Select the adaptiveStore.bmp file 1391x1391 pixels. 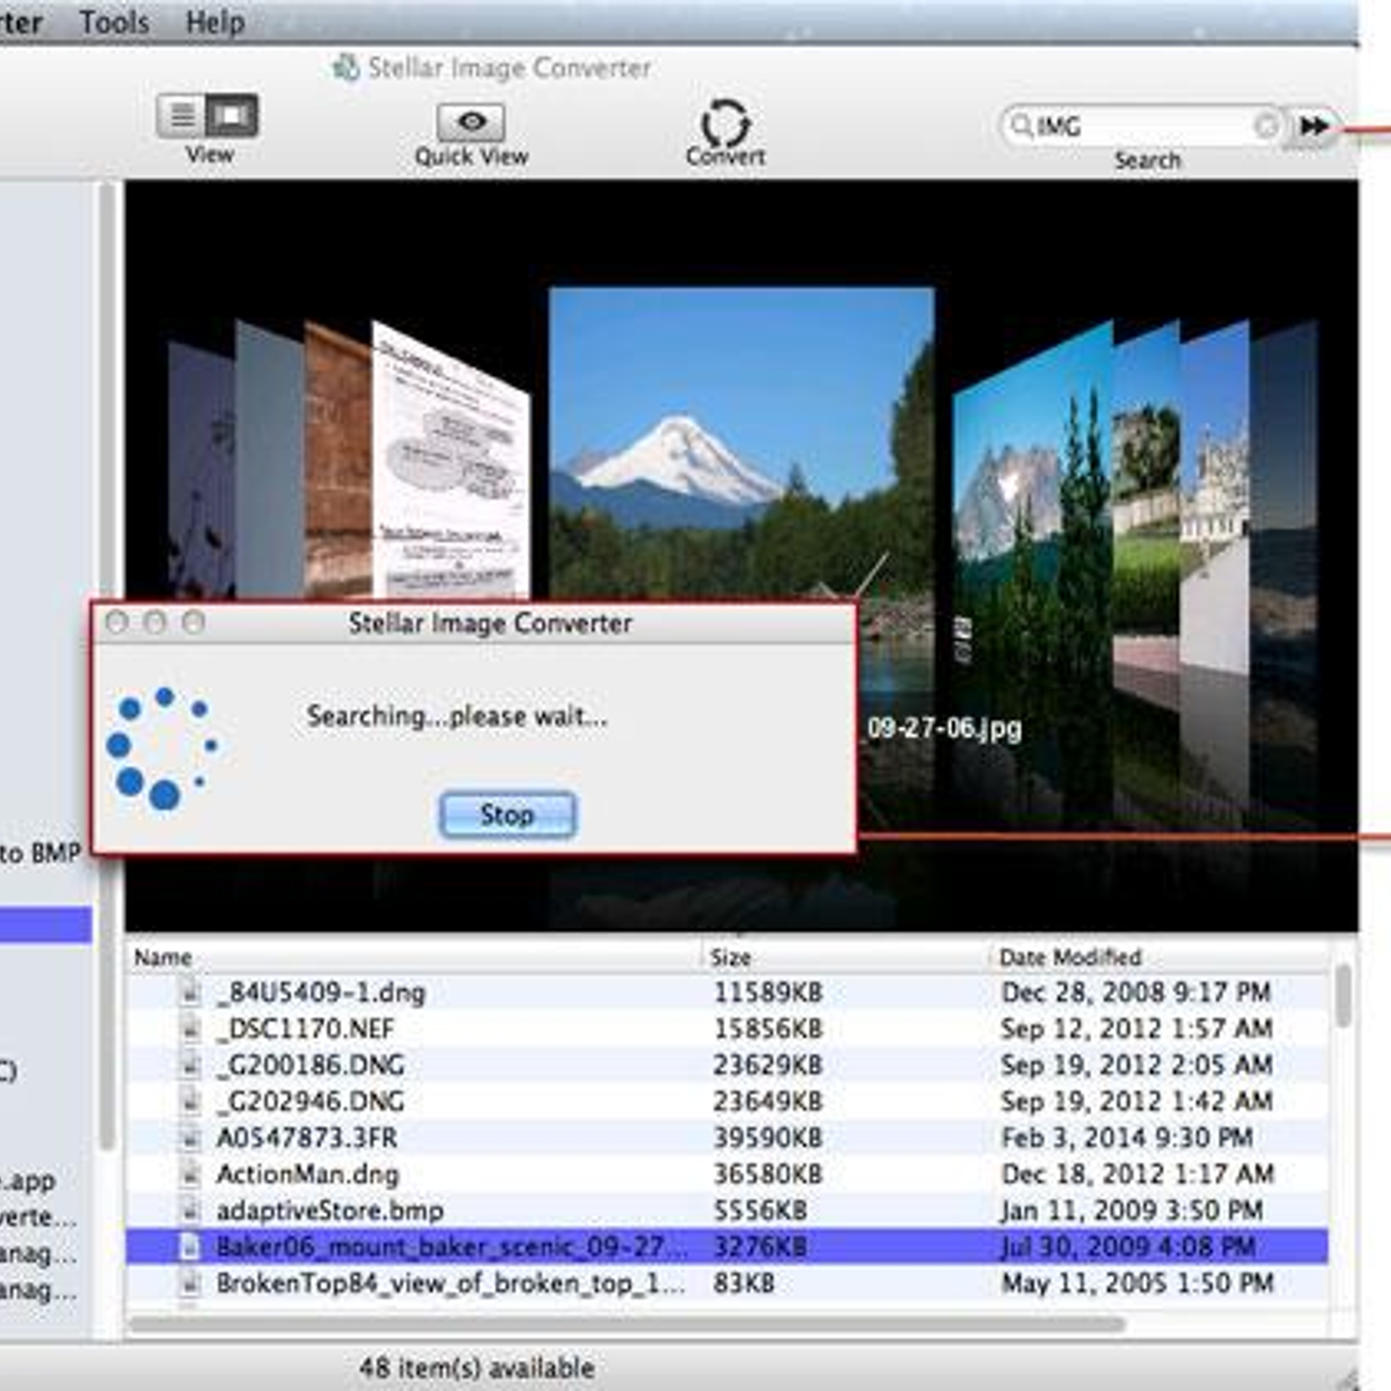728,1211
